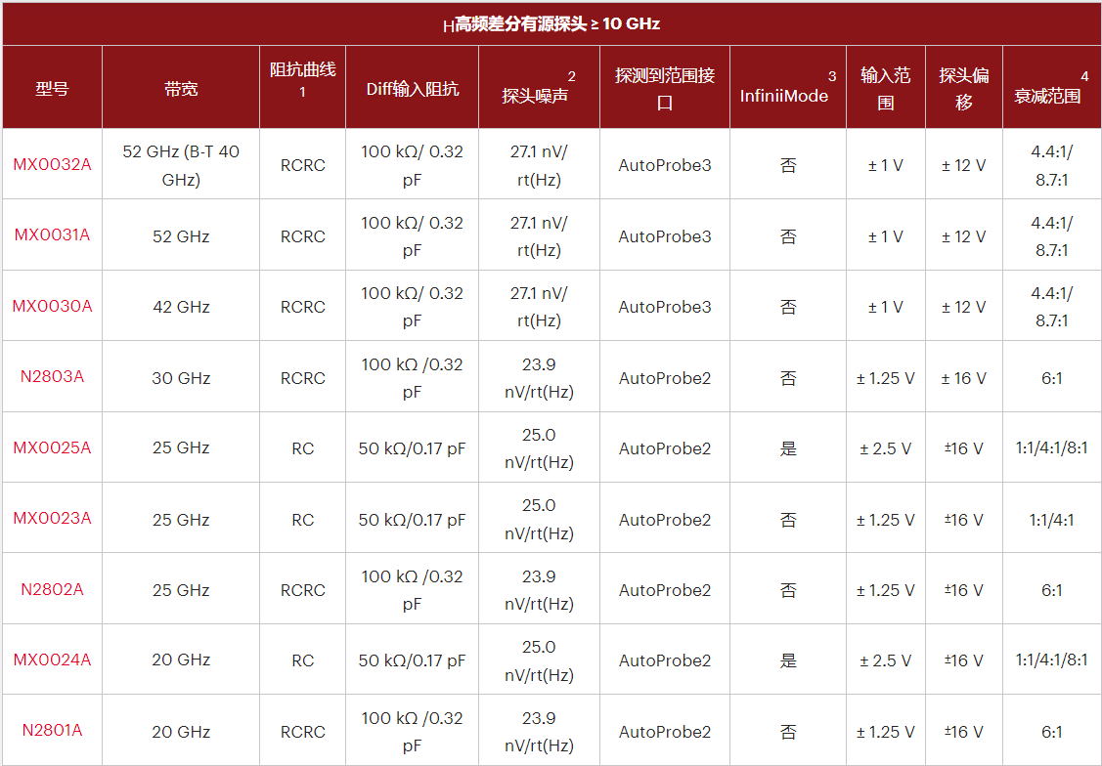
Task: Click the Diff输入阻抗 column header
Action: (413, 89)
